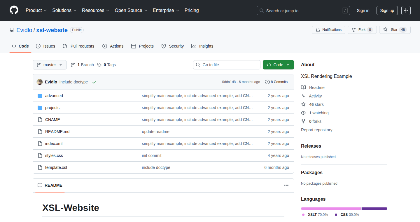This screenshot has height=222, width=420.
Task: Click the Sign up button
Action: (x=387, y=11)
